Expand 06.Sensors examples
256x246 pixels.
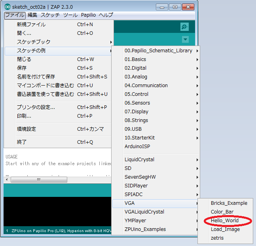(156, 103)
